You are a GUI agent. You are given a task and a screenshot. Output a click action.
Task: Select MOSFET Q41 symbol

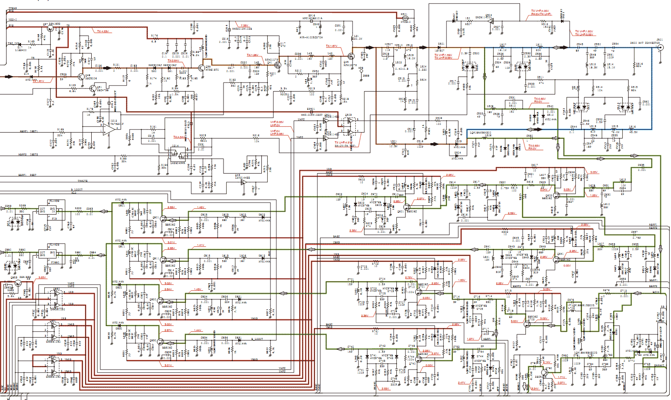278,66
